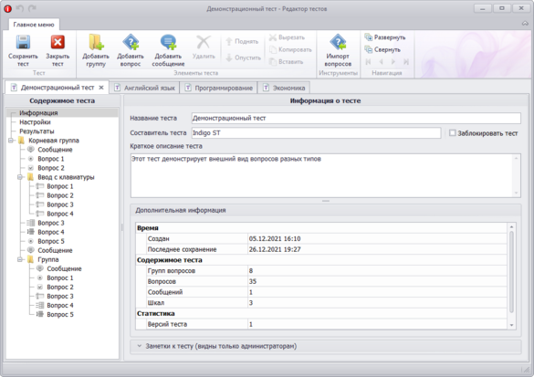Close the Демонстрационный тест tab
The height and width of the screenshot is (377, 534).
tap(101, 88)
